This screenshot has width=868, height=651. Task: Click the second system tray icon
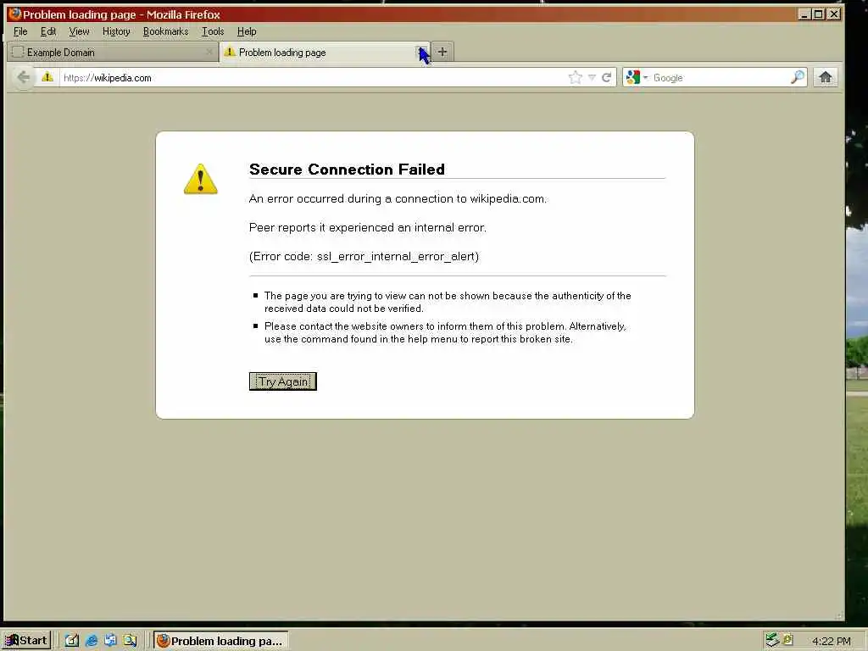pos(787,639)
